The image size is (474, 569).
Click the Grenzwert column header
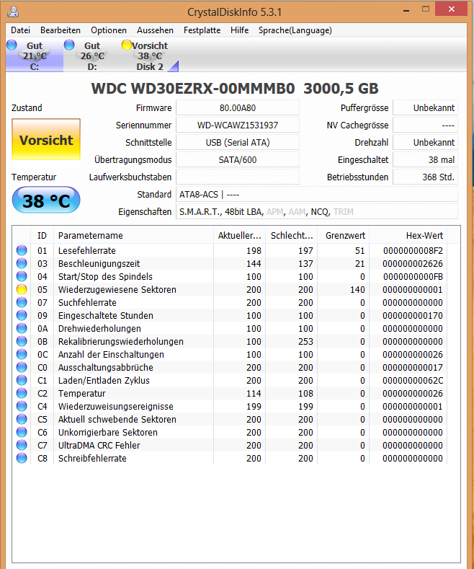343,236
